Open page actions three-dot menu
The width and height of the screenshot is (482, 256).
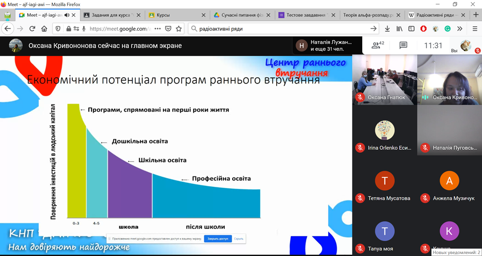pos(157,29)
